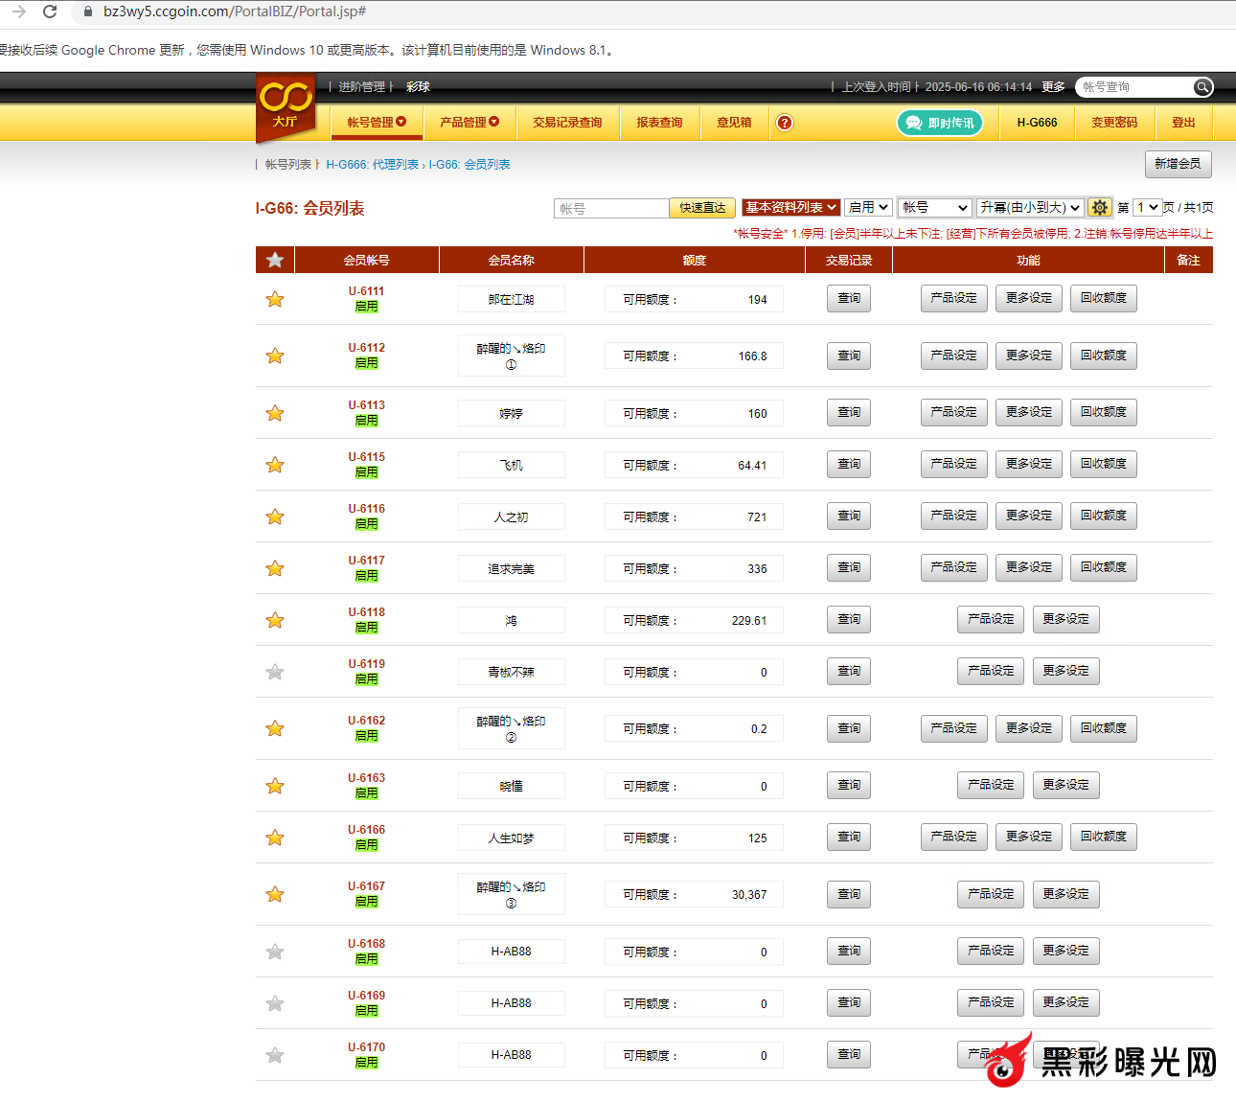Open the basic info list dropdown
The width and height of the screenshot is (1236, 1102).
[791, 207]
